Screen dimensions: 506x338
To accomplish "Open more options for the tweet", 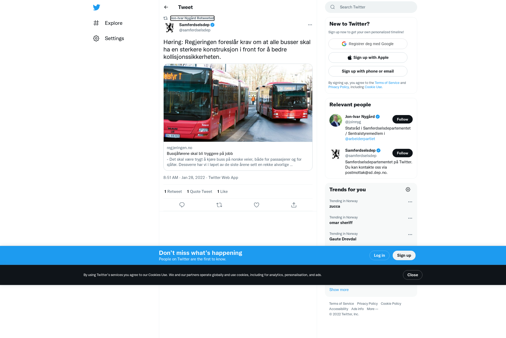I will (x=310, y=25).
